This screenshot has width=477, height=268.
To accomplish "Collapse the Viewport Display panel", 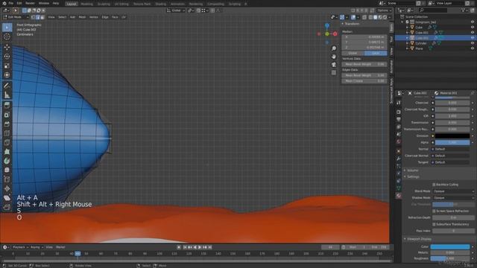I will pos(419,239).
